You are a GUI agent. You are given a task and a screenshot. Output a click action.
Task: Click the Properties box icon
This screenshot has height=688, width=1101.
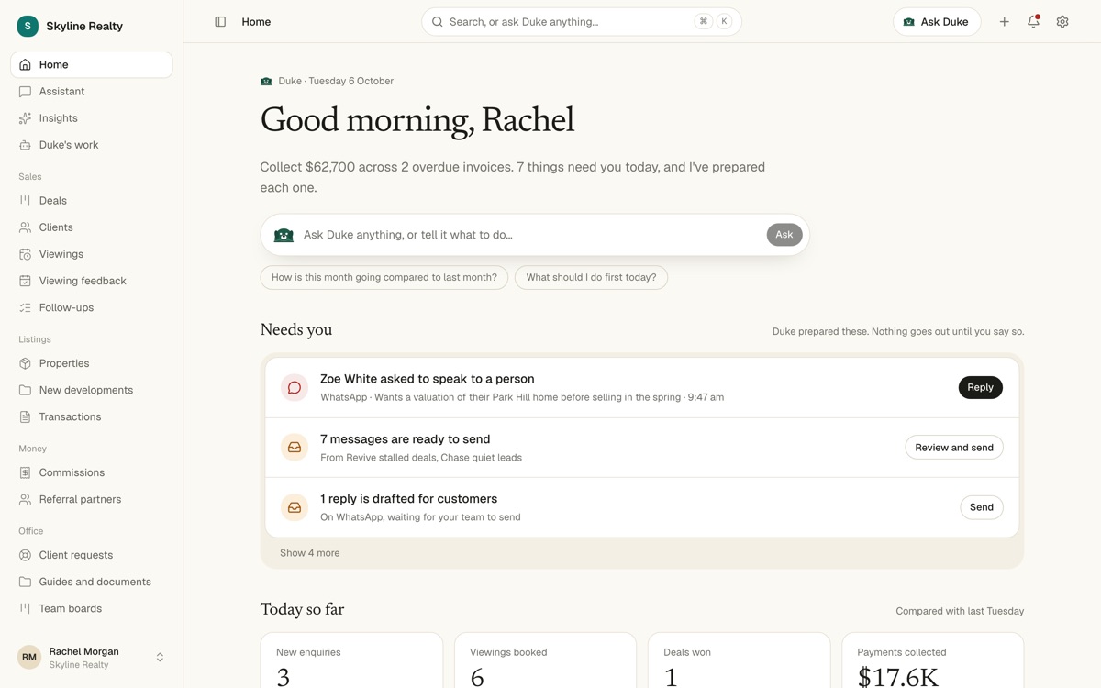pyautogui.click(x=25, y=363)
